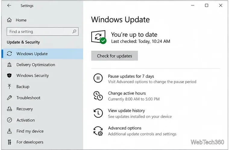Click the Troubleshoot wrench icon

pos(9,98)
